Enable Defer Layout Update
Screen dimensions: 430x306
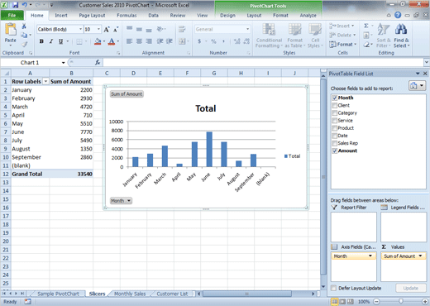334,288
